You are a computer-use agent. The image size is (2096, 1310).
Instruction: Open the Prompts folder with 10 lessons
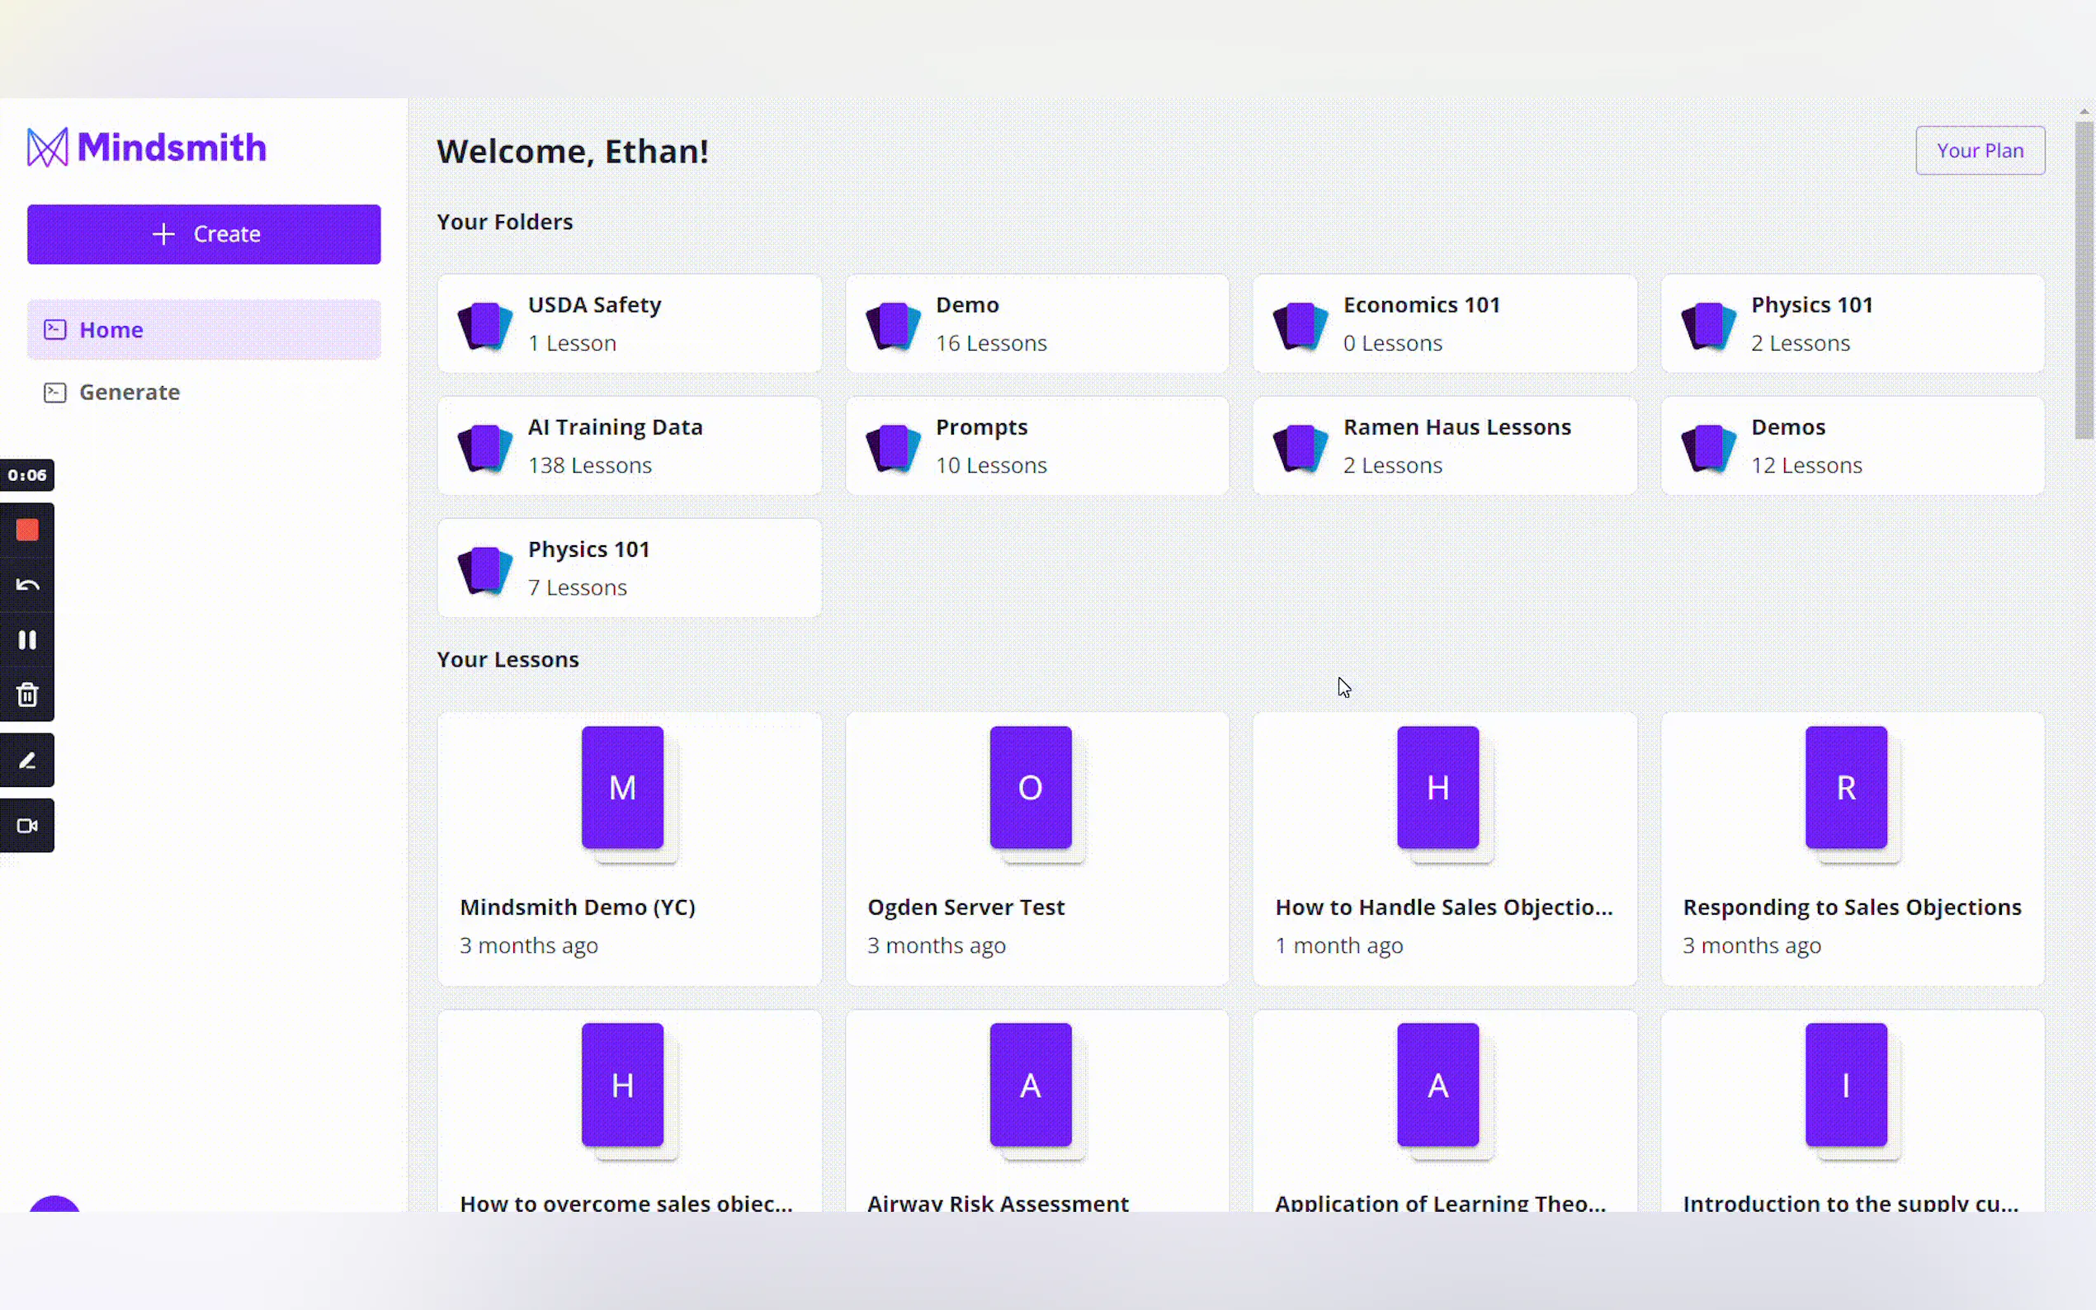[1036, 445]
